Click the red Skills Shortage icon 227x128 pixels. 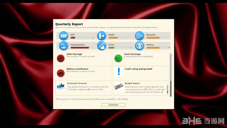[x=61, y=58]
